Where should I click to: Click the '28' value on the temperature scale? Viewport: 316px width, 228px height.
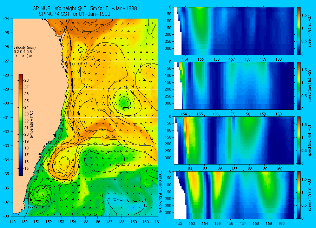26,80
